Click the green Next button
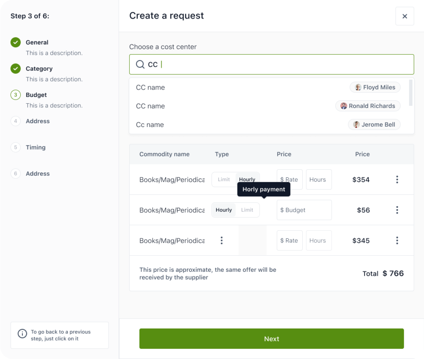Image resolution: width=424 pixels, height=359 pixels. pyautogui.click(x=272, y=339)
